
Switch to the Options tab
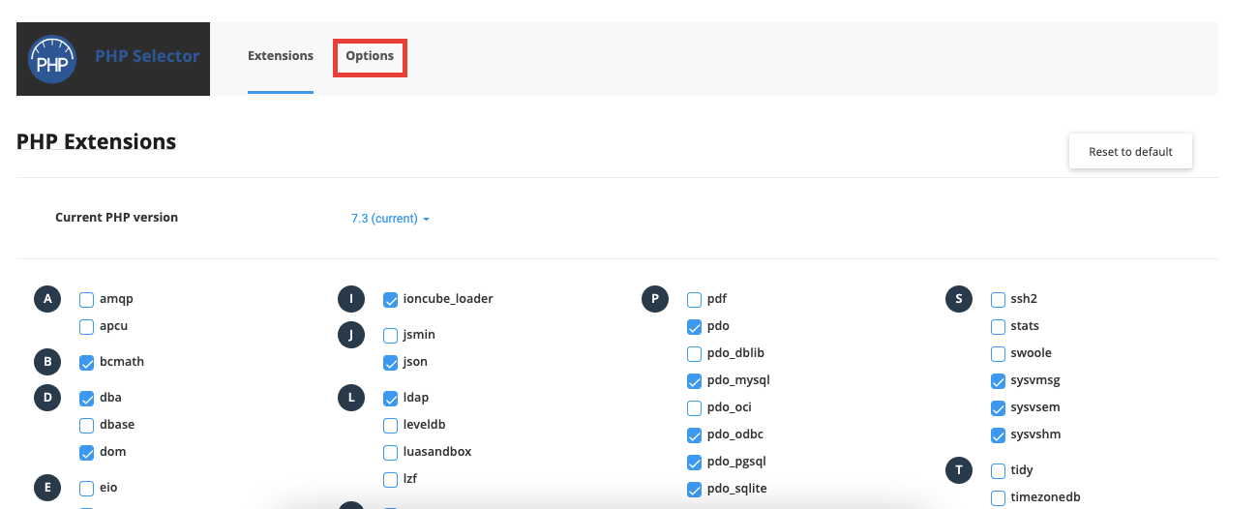[x=370, y=56]
